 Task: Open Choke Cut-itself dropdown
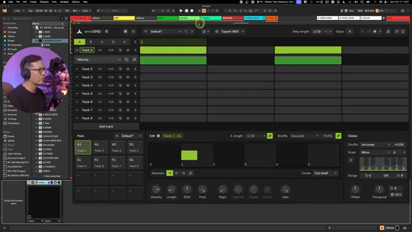click(326, 173)
